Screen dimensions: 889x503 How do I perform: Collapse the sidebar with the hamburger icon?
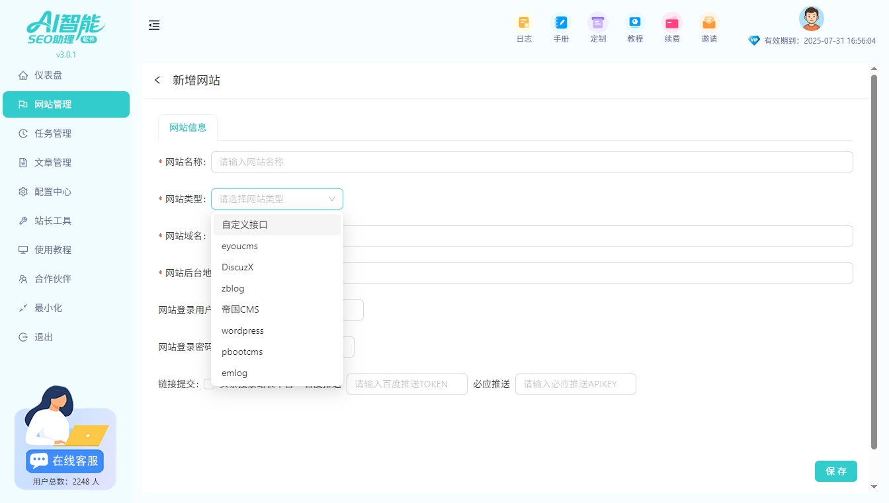154,25
